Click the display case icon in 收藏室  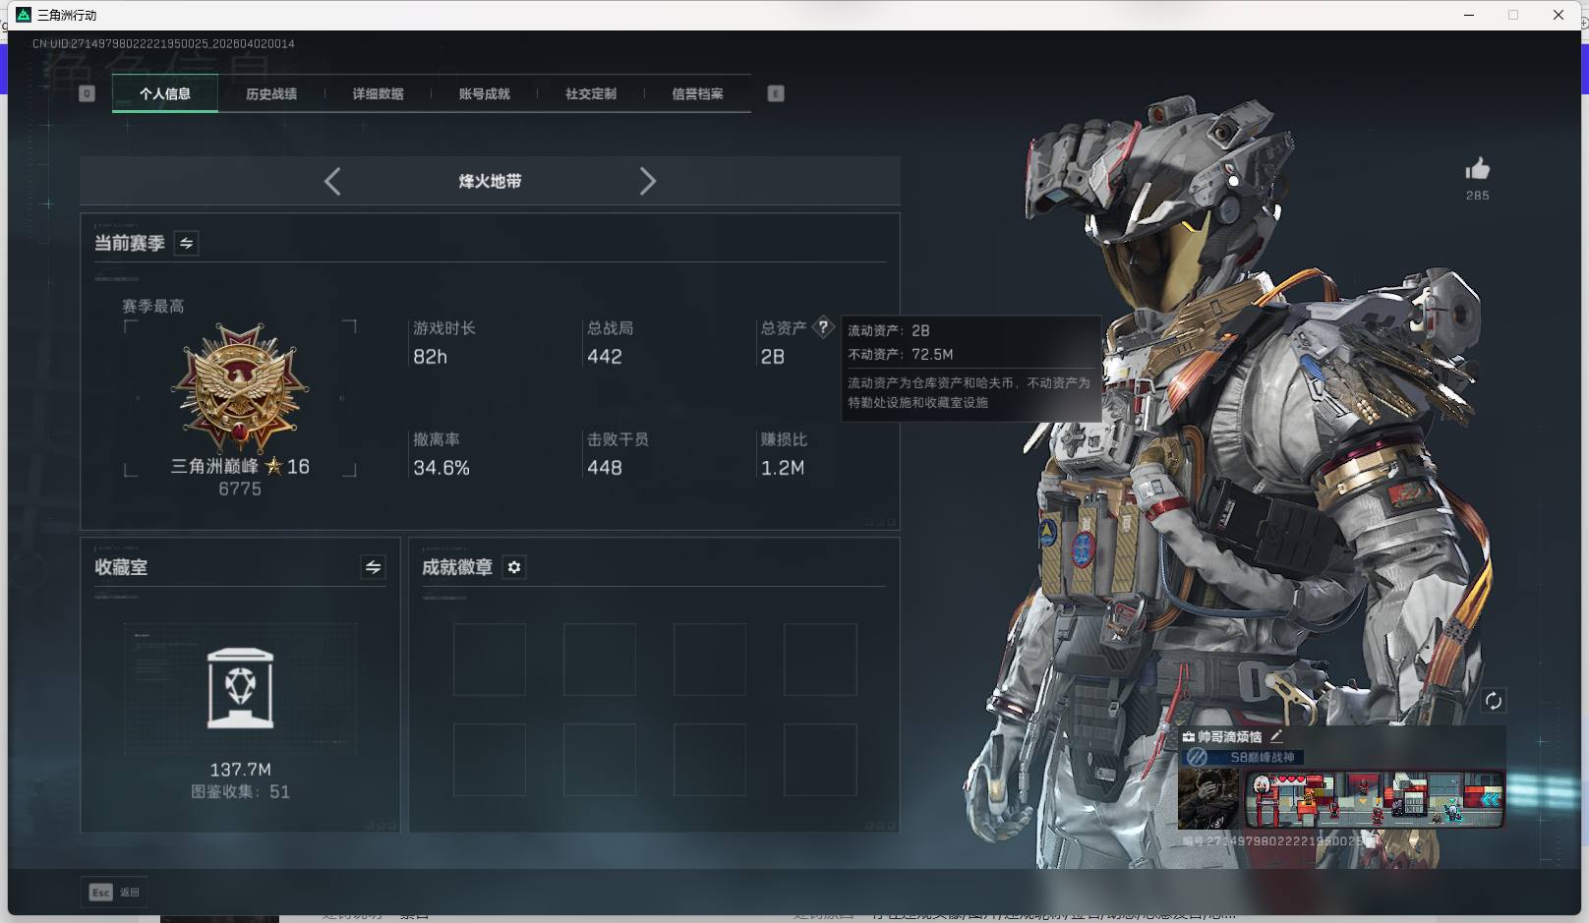240,688
